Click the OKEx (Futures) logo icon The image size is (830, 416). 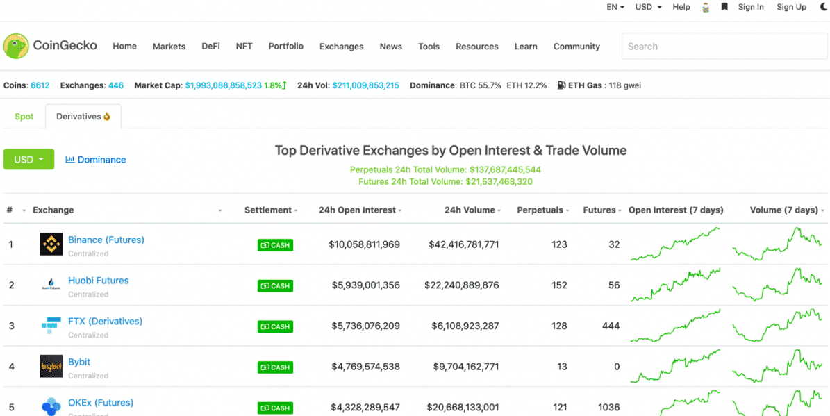[x=51, y=406]
